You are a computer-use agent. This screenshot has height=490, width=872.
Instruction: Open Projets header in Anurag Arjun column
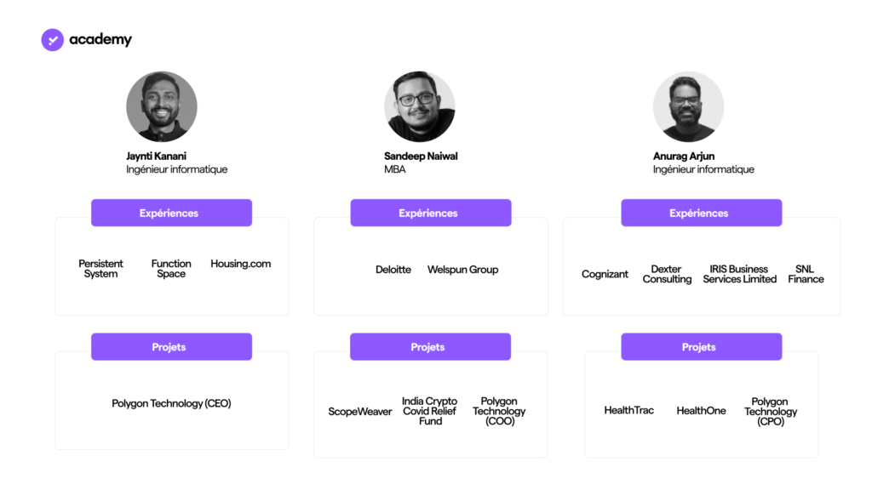pyautogui.click(x=702, y=347)
